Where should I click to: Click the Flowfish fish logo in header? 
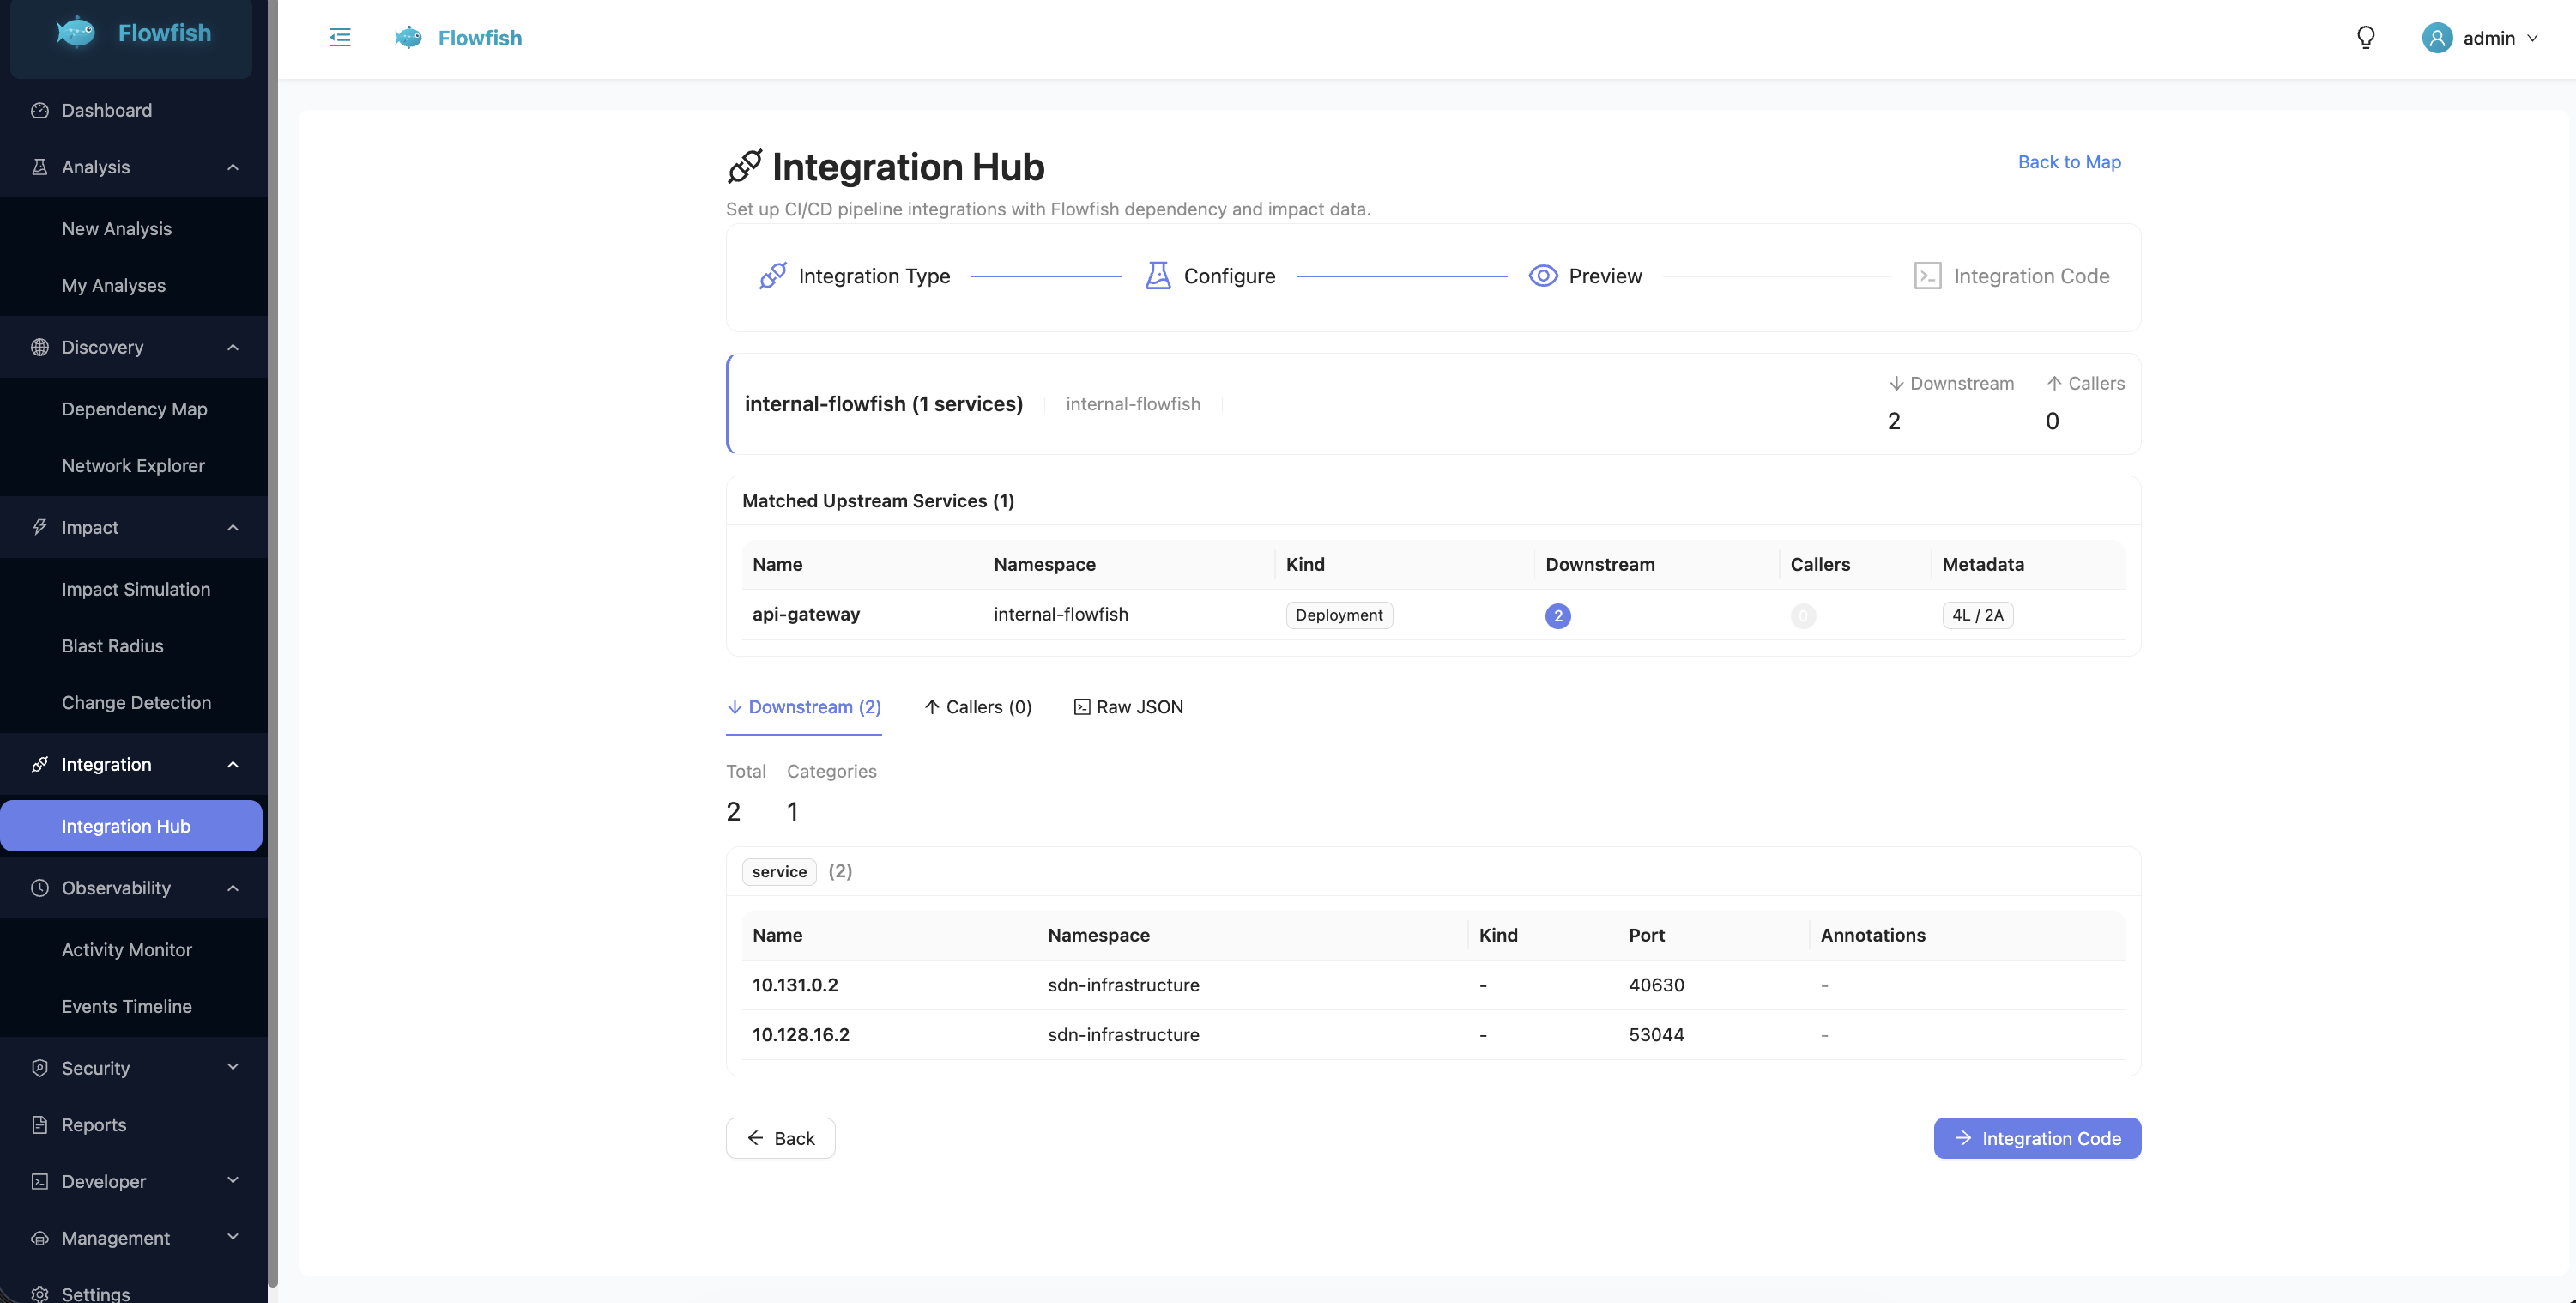(408, 38)
